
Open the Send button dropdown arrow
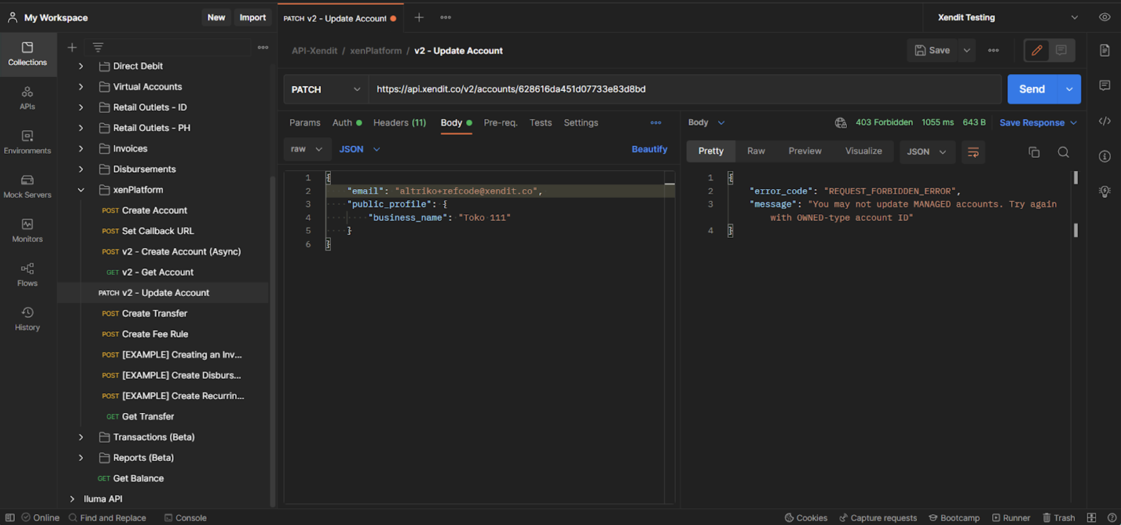point(1069,89)
